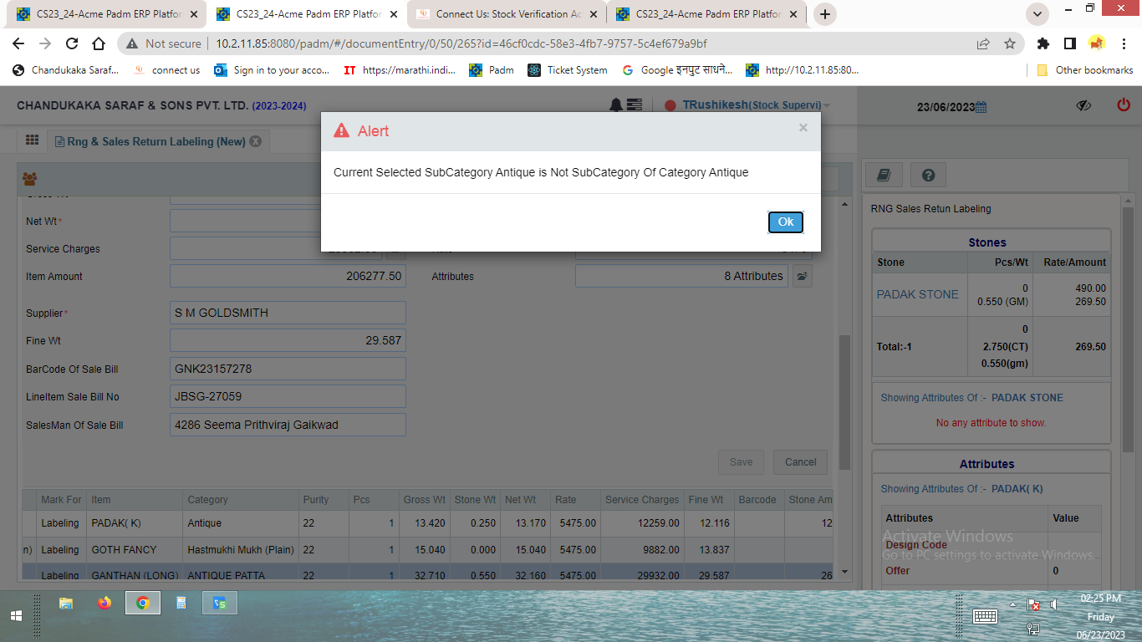This screenshot has width=1142, height=642.
Task: Click the alert warning triangle icon
Action: tap(341, 130)
